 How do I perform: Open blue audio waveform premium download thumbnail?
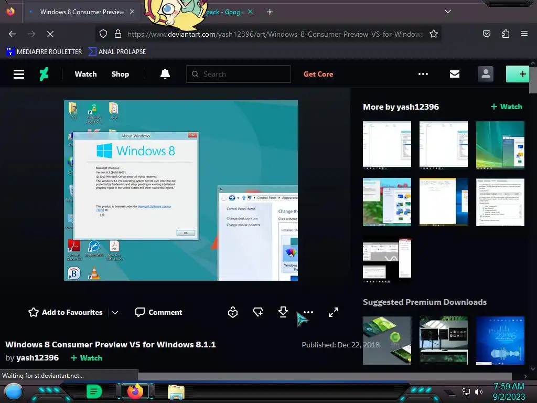[500, 340]
